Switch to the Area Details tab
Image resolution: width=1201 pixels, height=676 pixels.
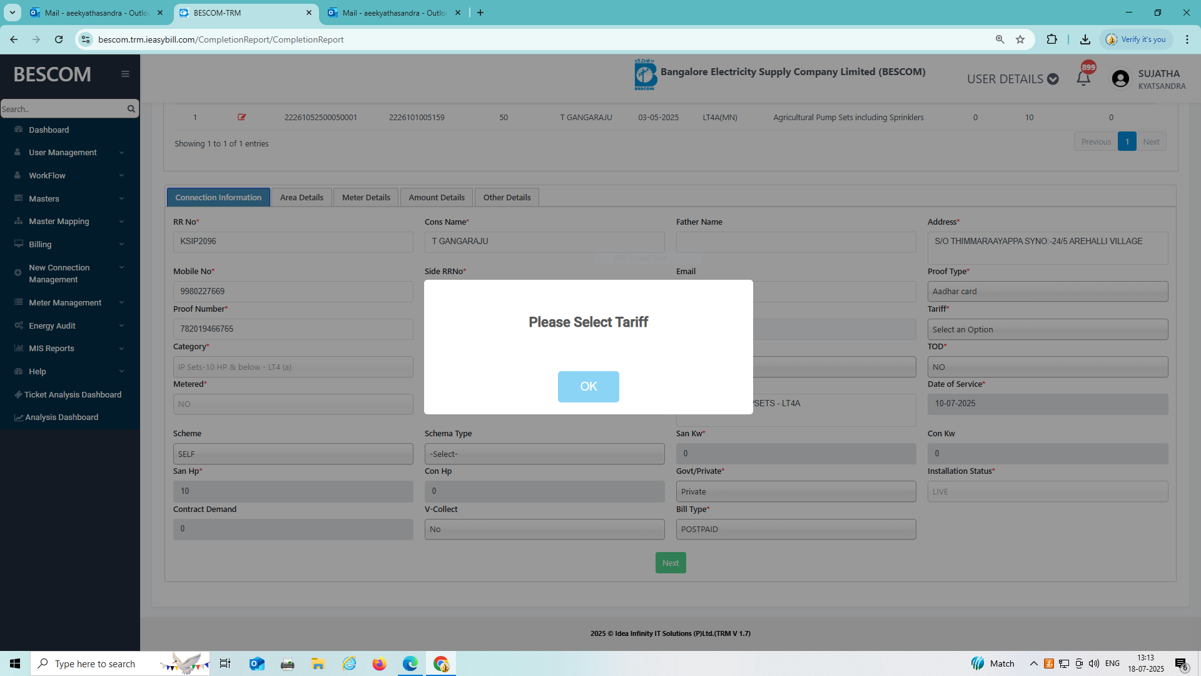[x=302, y=197]
